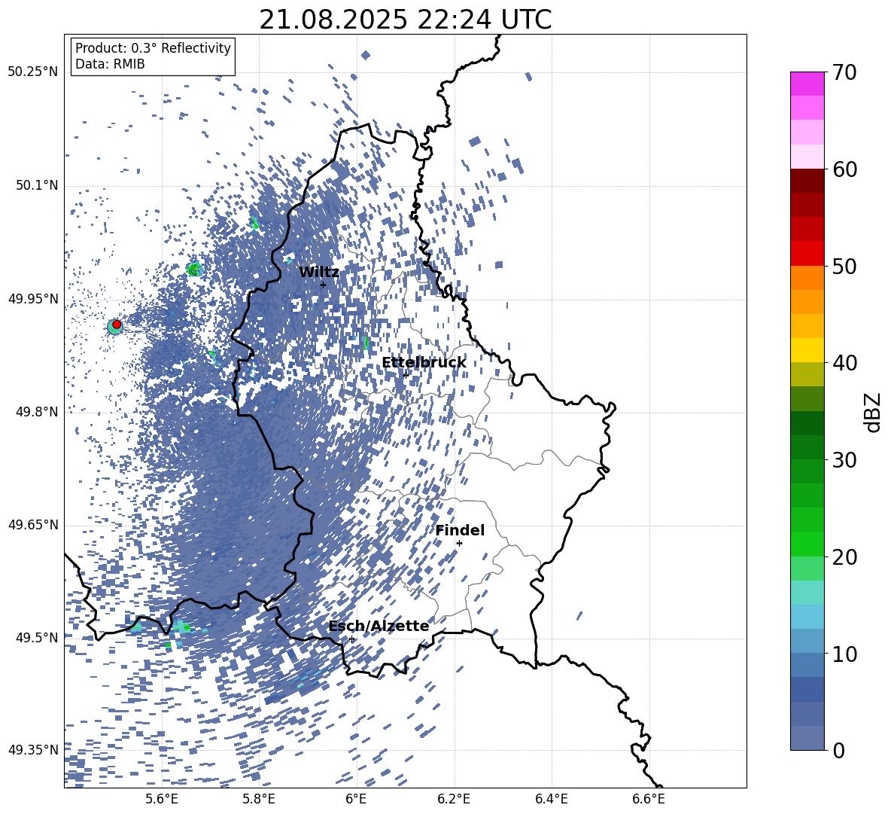
Task: Click the 30 value on colorbar
Action: click(844, 460)
